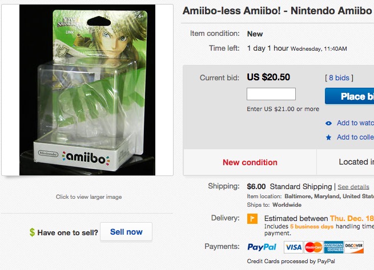This screenshot has height=270, width=374.
Task: Select the New condition tab
Action: coord(250,162)
